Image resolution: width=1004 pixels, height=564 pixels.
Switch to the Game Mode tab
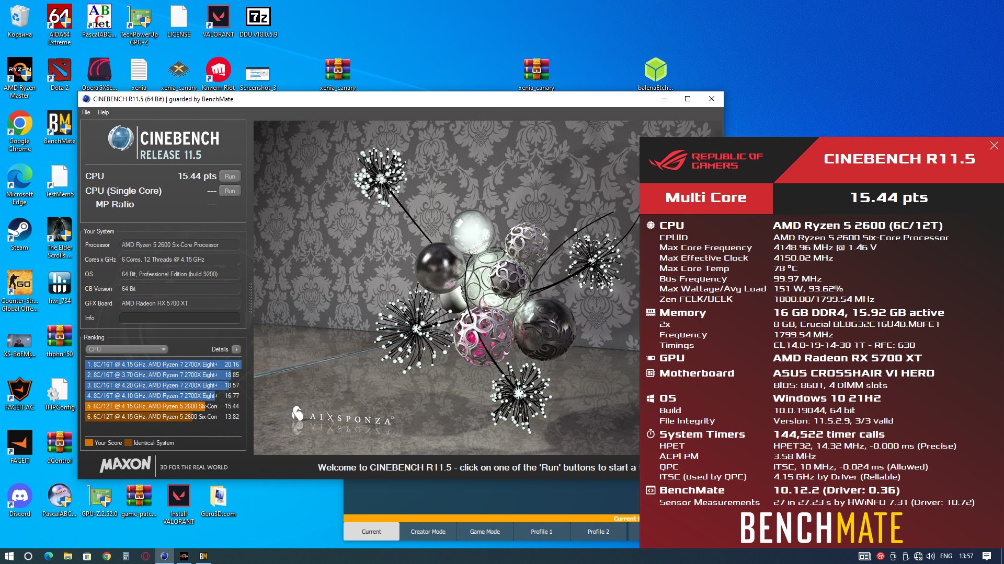(485, 532)
